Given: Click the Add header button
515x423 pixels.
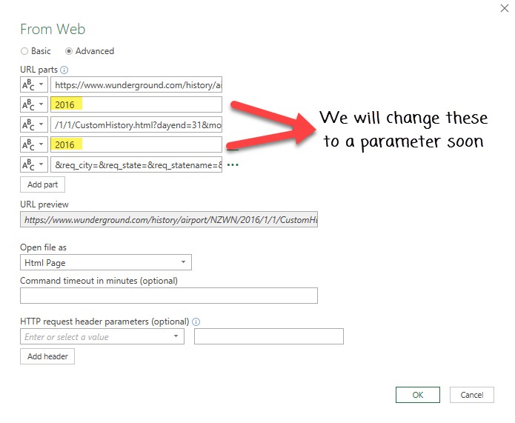Looking at the screenshot, I should (47, 356).
